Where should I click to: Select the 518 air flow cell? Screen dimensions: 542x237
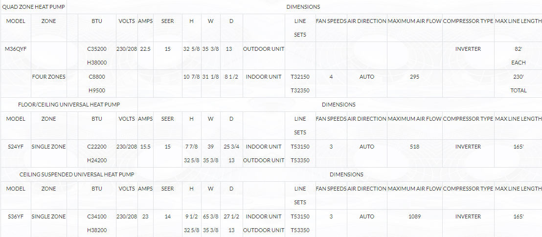click(x=414, y=147)
